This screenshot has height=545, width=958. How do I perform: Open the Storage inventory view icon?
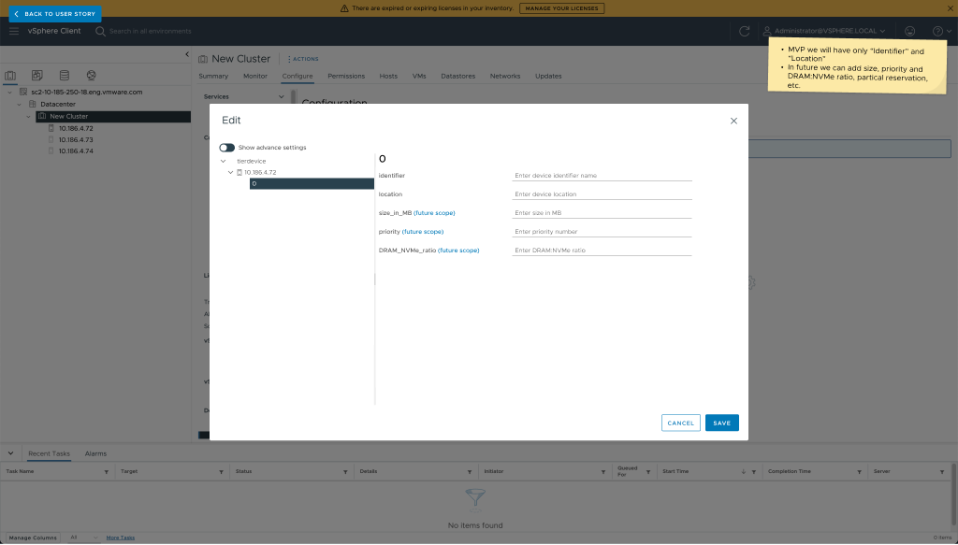[65, 75]
